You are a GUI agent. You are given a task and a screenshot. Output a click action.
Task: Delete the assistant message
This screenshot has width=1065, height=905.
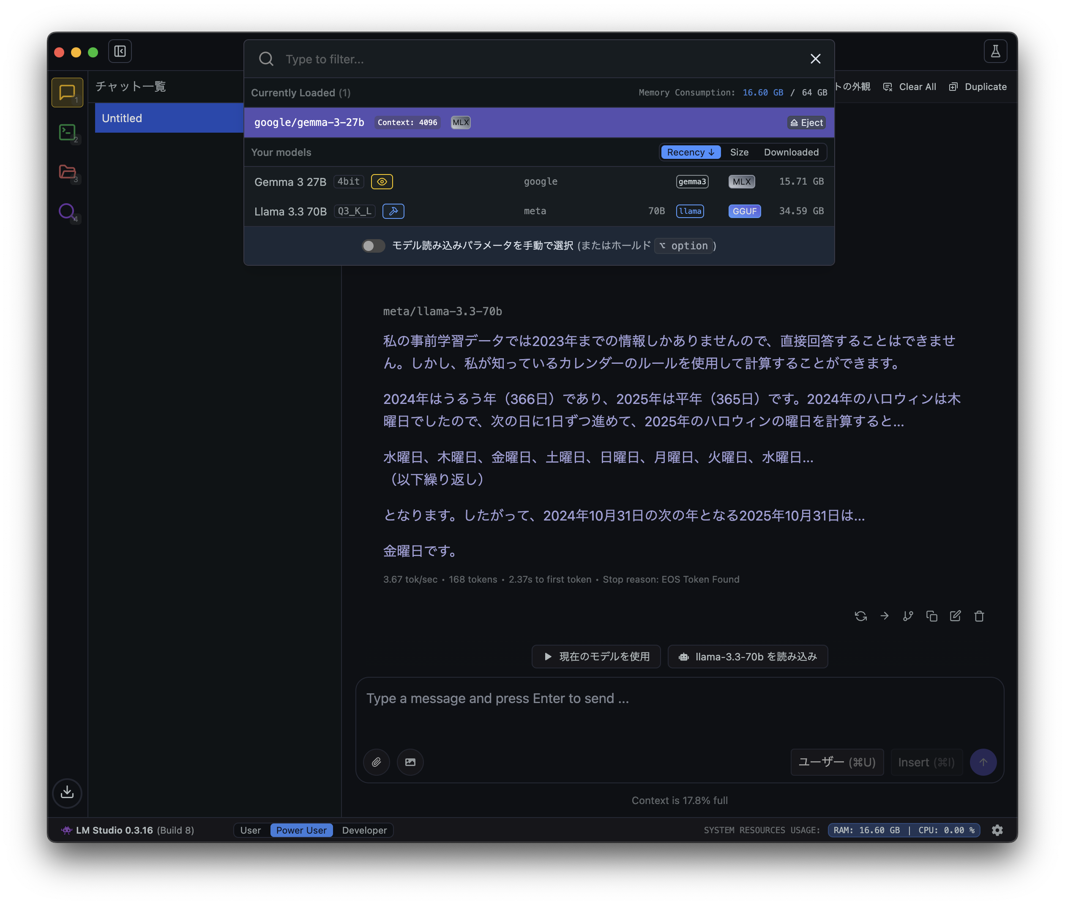coord(979,616)
